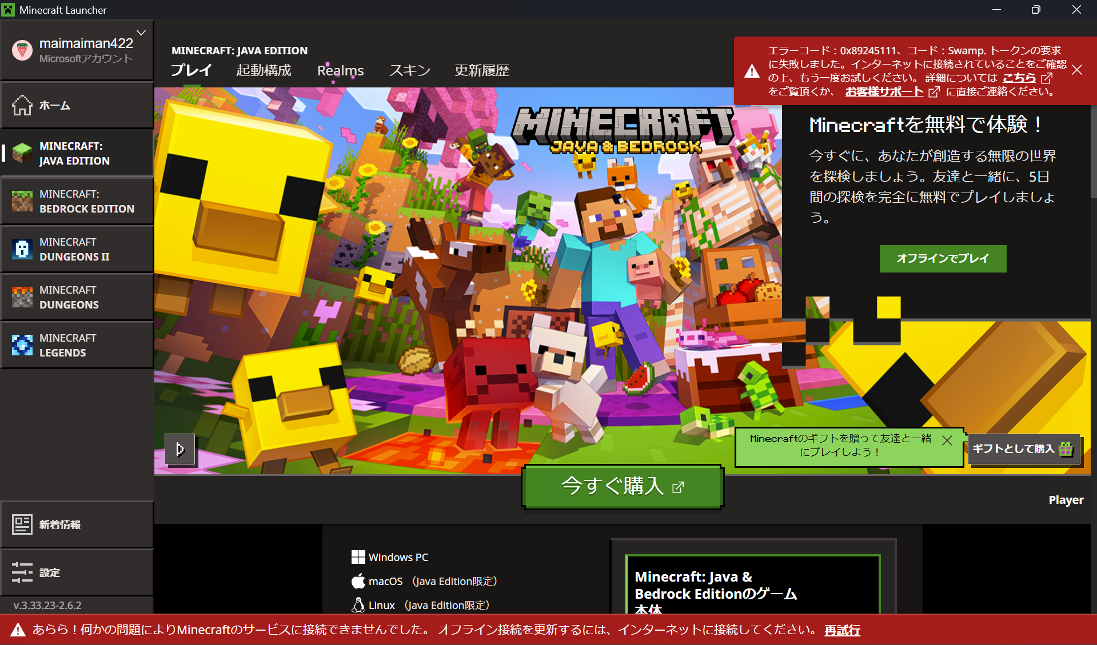This screenshot has height=645, width=1097.
Task: Click the オフラインでプレイ button
Action: point(943,258)
